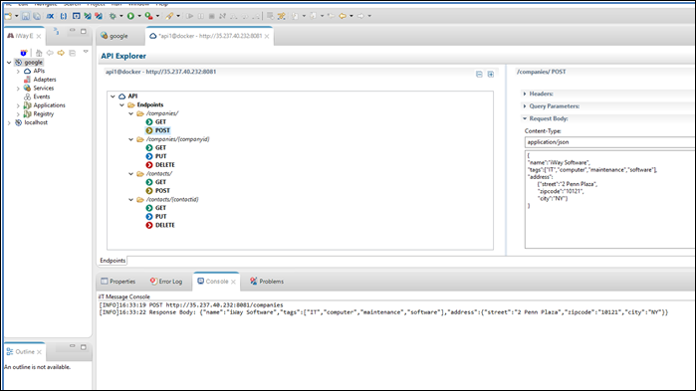This screenshot has width=696, height=391.
Task: Minimize the Outline panel
Action: pyautogui.click(x=73, y=346)
